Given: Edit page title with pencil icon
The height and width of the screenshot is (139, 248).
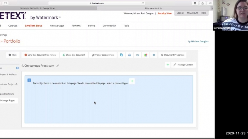Looking at the screenshot, I should [x=58, y=66].
